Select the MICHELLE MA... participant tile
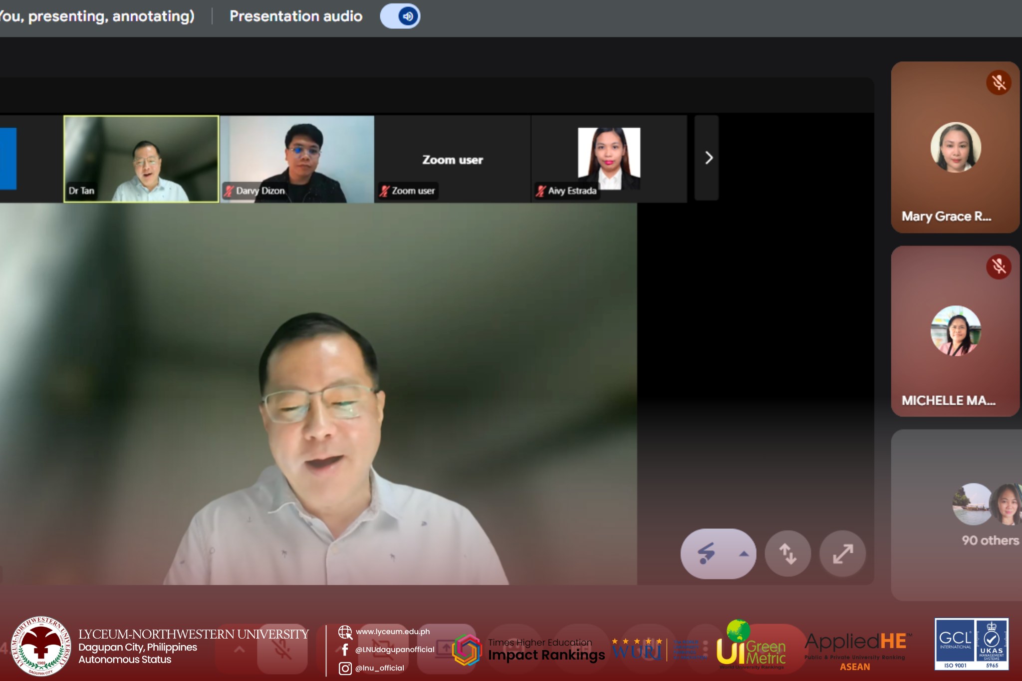The height and width of the screenshot is (681, 1022). coord(955,331)
